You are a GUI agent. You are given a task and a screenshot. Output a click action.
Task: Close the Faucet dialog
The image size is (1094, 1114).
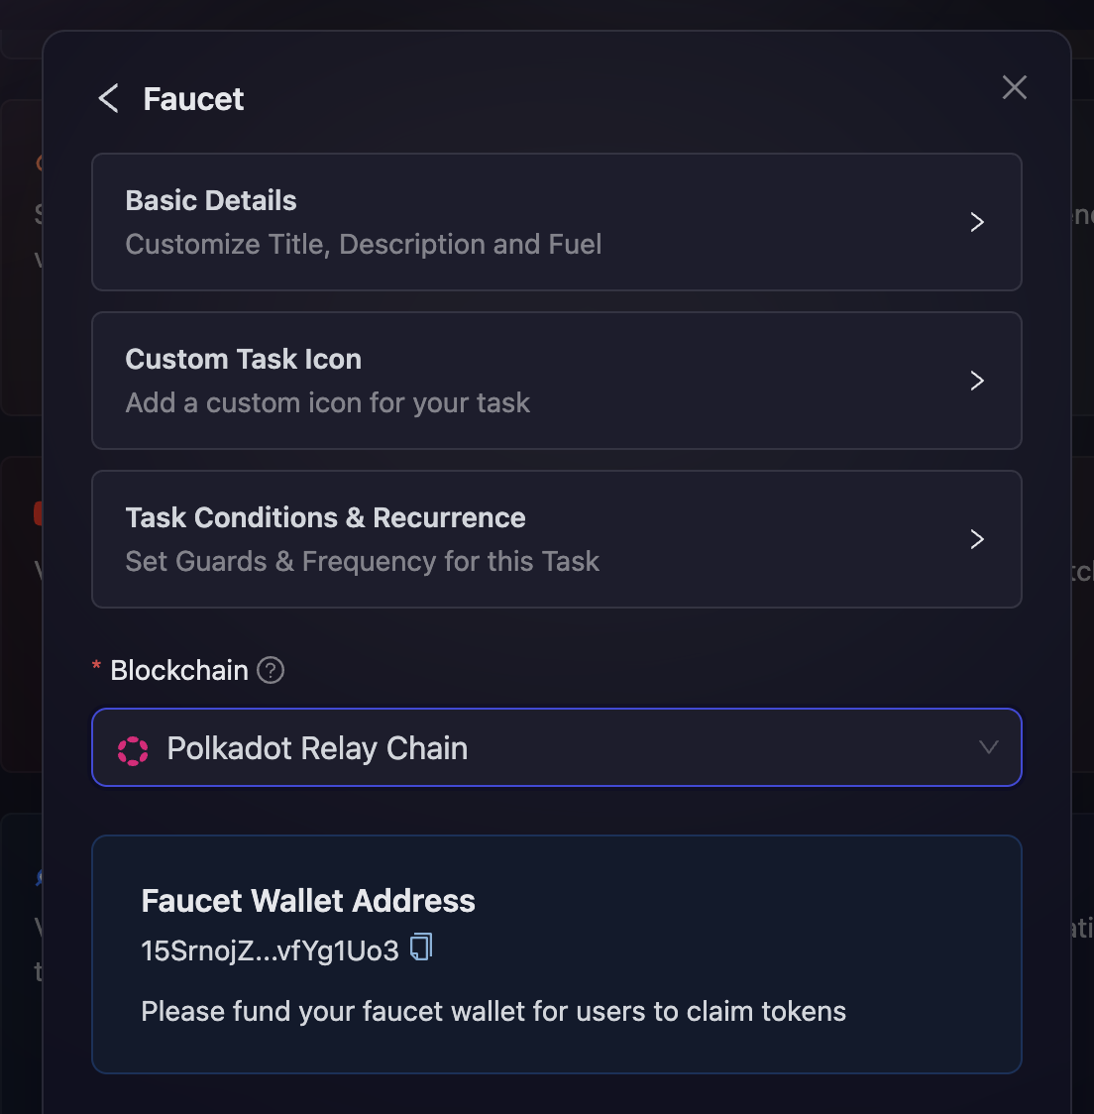(1014, 87)
